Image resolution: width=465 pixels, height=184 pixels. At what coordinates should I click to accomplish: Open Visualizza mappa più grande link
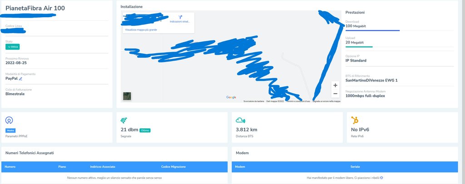click(141, 30)
